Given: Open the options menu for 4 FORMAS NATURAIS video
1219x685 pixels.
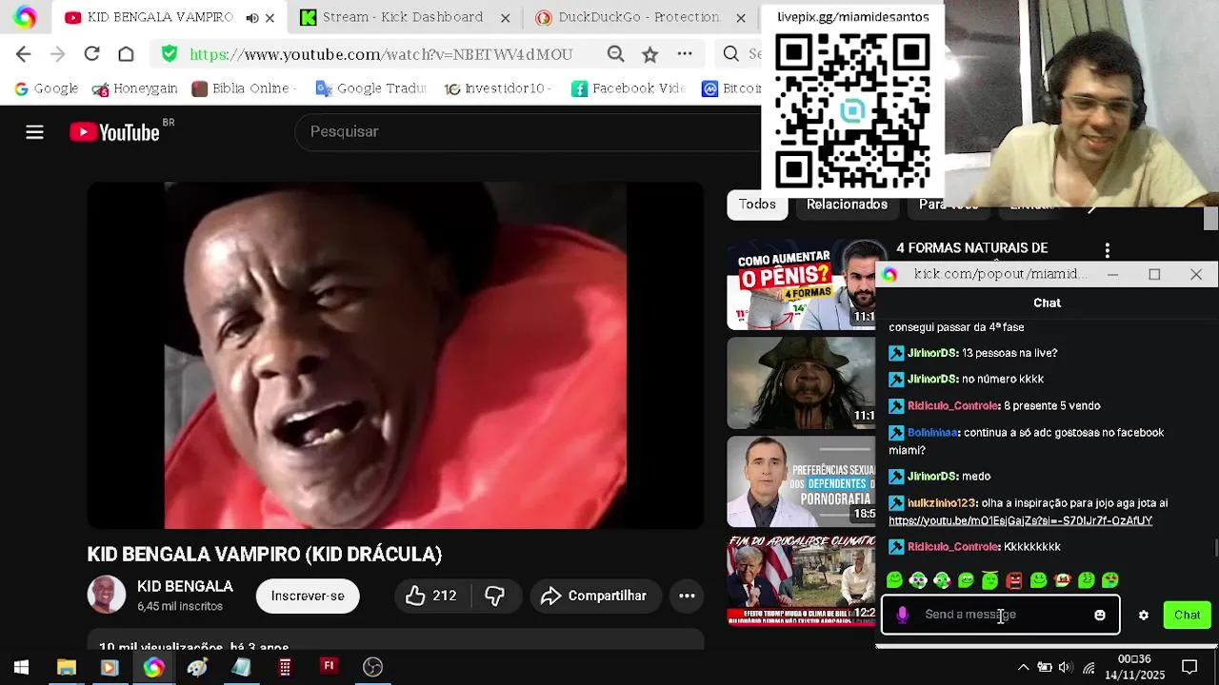Looking at the screenshot, I should (x=1107, y=250).
